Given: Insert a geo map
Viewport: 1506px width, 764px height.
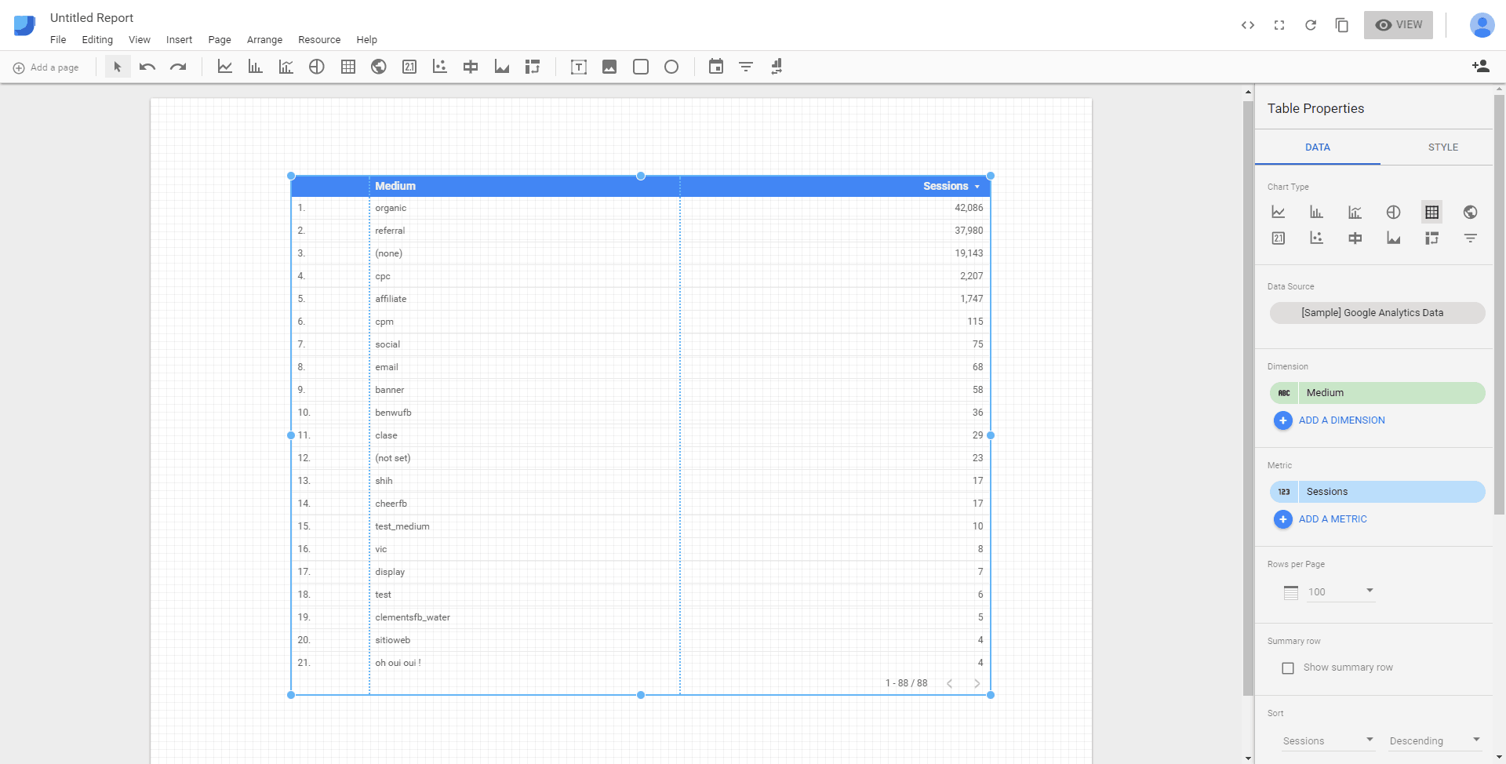Looking at the screenshot, I should pos(378,67).
